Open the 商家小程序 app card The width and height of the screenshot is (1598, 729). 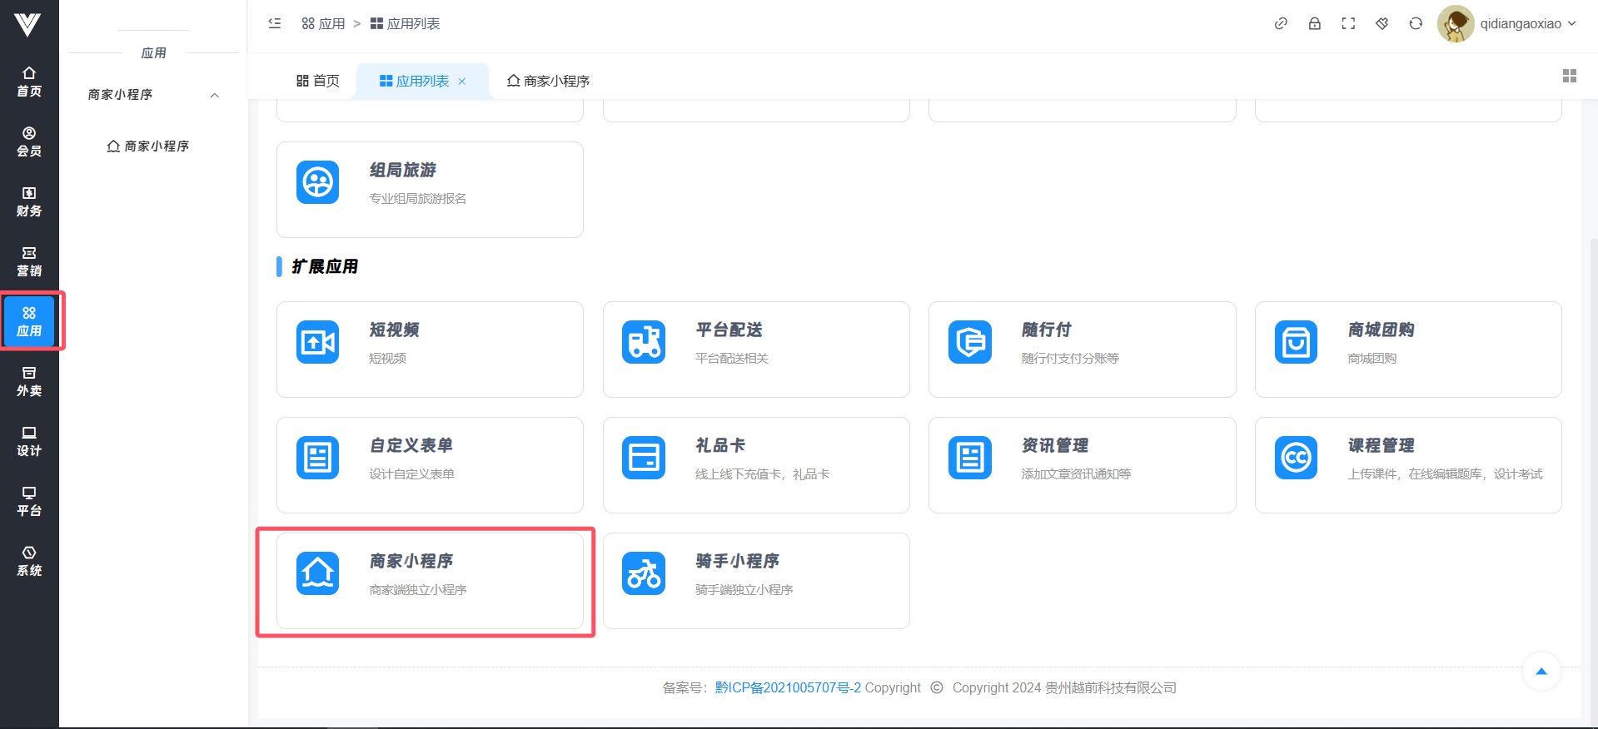point(430,580)
